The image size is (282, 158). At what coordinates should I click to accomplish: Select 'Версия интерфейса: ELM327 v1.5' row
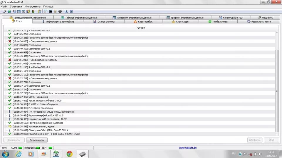pos(139,115)
